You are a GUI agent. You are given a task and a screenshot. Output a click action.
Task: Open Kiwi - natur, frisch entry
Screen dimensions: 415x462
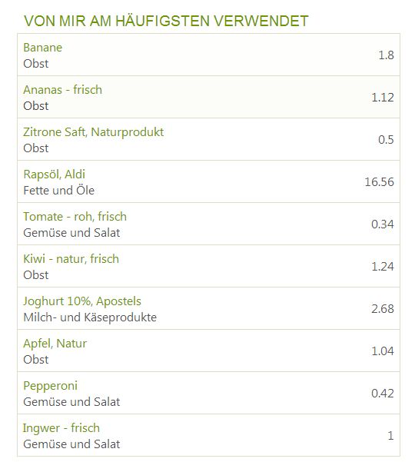[71, 259]
